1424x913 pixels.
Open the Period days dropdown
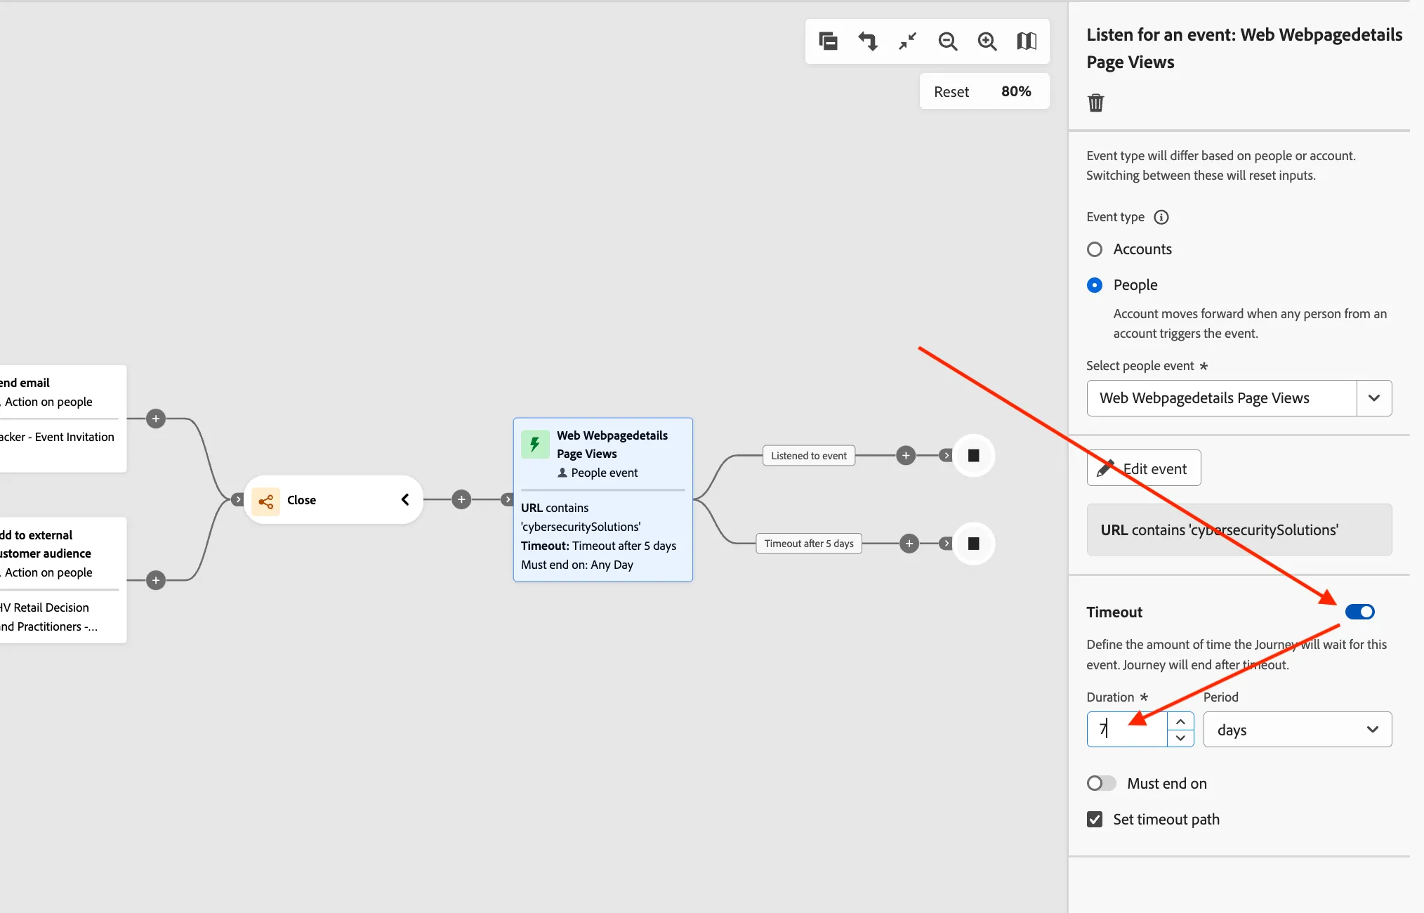[1298, 730]
